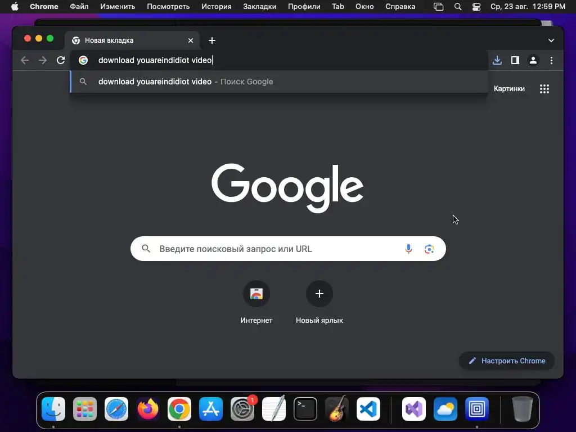Open the profile avatar icon

click(533, 60)
